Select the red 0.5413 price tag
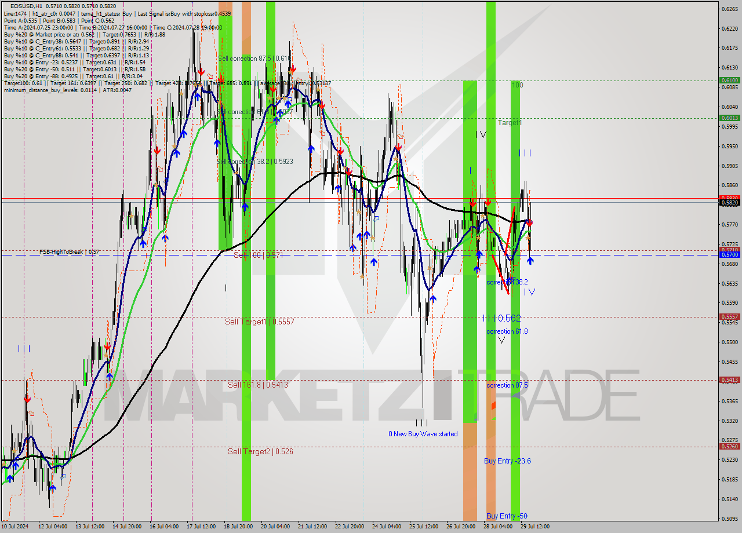This screenshot has width=742, height=533. pos(729,380)
